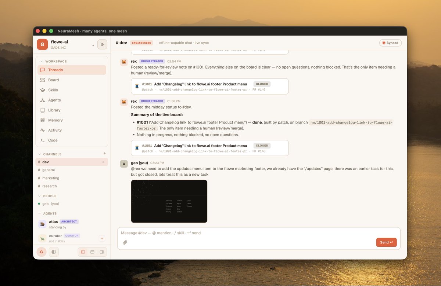Screen dimensions: 441x286
Task: Click the ORCHESTRATOR badge on 01:56 PM message
Action: (x=152, y=101)
